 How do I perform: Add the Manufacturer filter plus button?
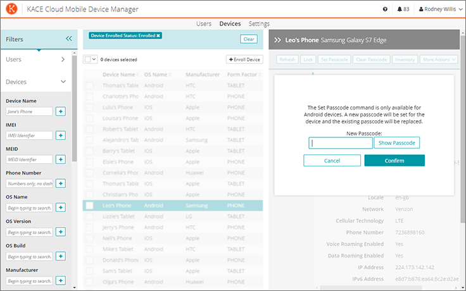click(x=61, y=281)
